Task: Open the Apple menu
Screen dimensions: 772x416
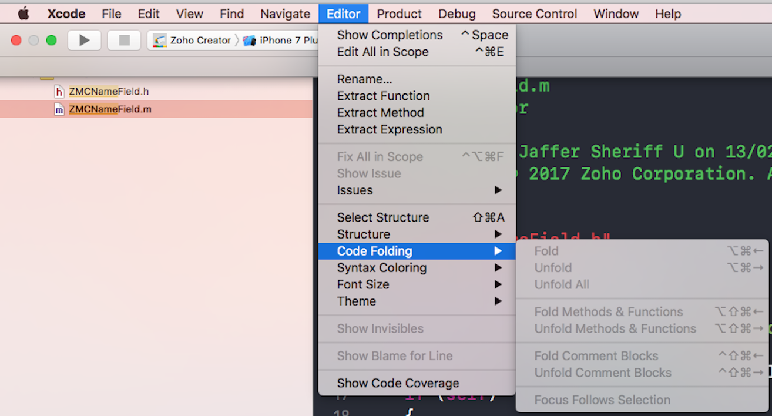Action: [24, 14]
